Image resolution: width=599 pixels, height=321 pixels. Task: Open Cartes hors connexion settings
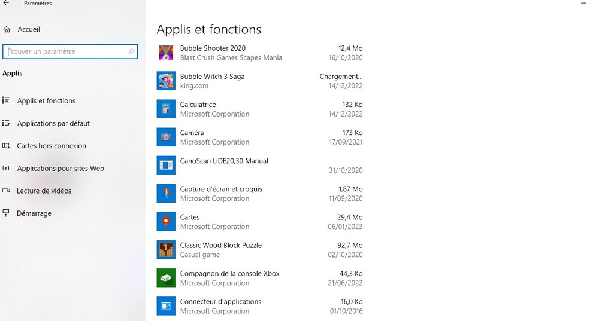pyautogui.click(x=52, y=146)
